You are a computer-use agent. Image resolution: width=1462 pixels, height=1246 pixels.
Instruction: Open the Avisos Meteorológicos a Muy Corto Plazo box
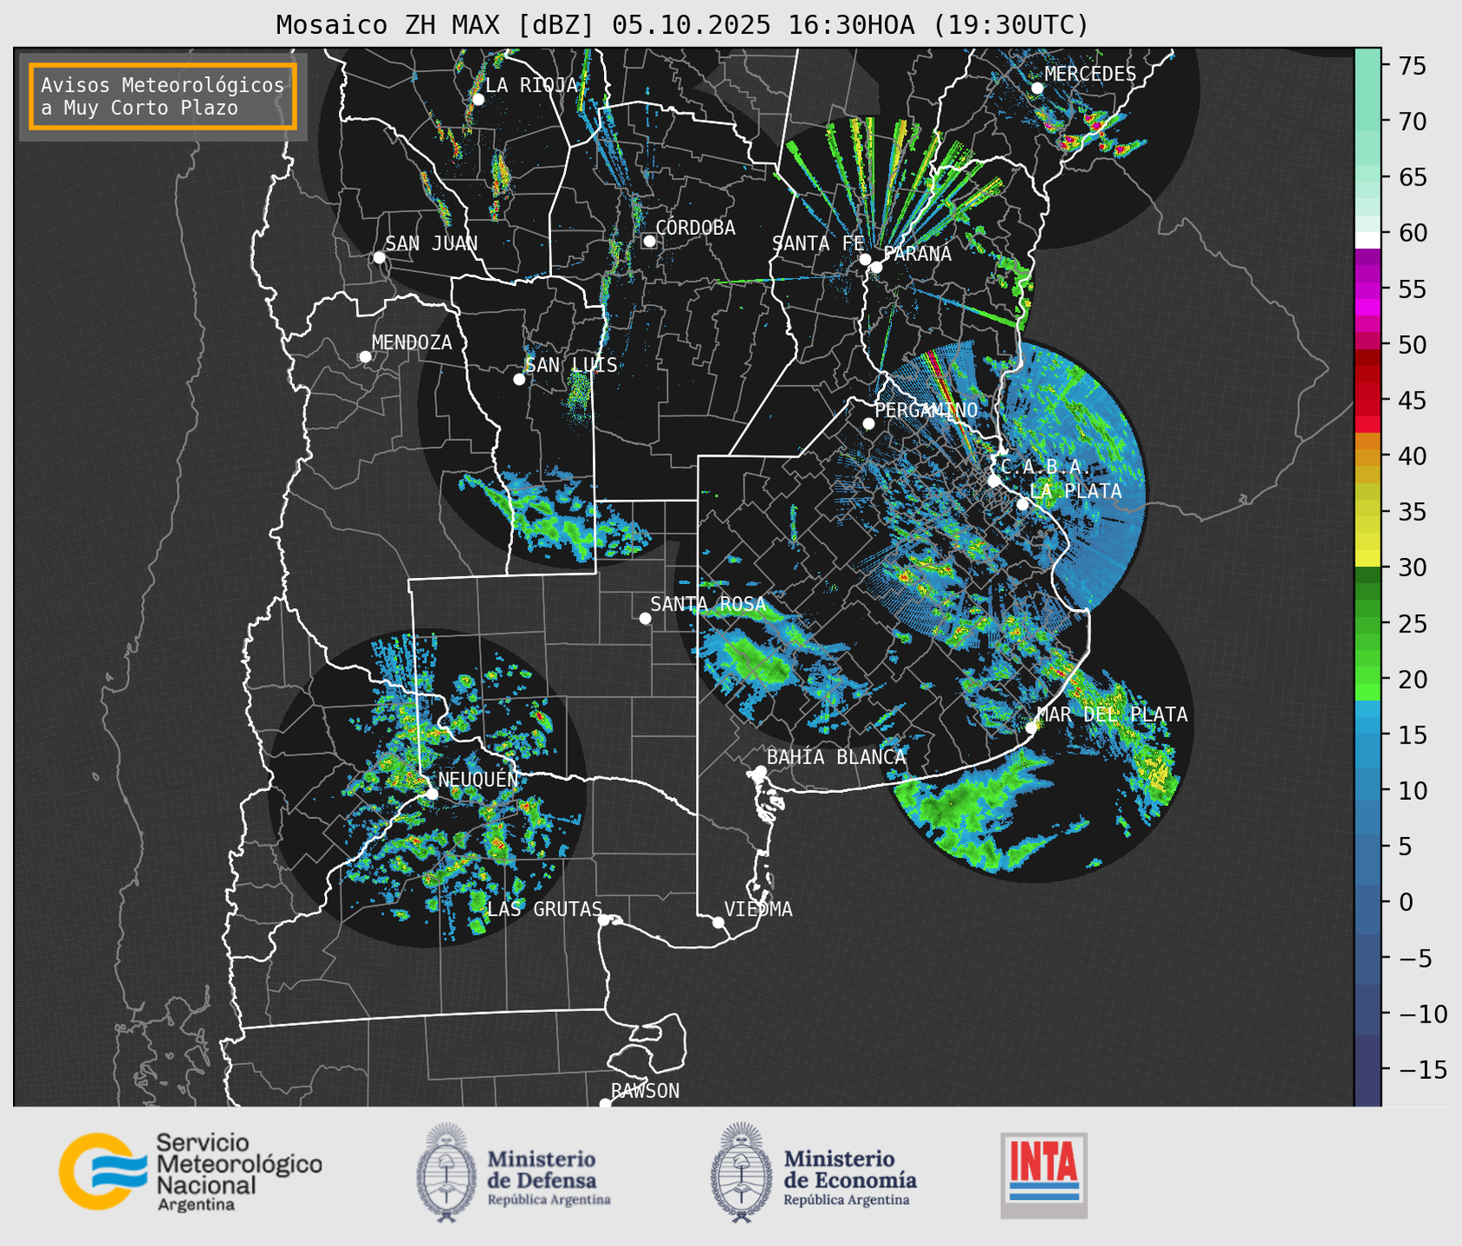coord(163,96)
